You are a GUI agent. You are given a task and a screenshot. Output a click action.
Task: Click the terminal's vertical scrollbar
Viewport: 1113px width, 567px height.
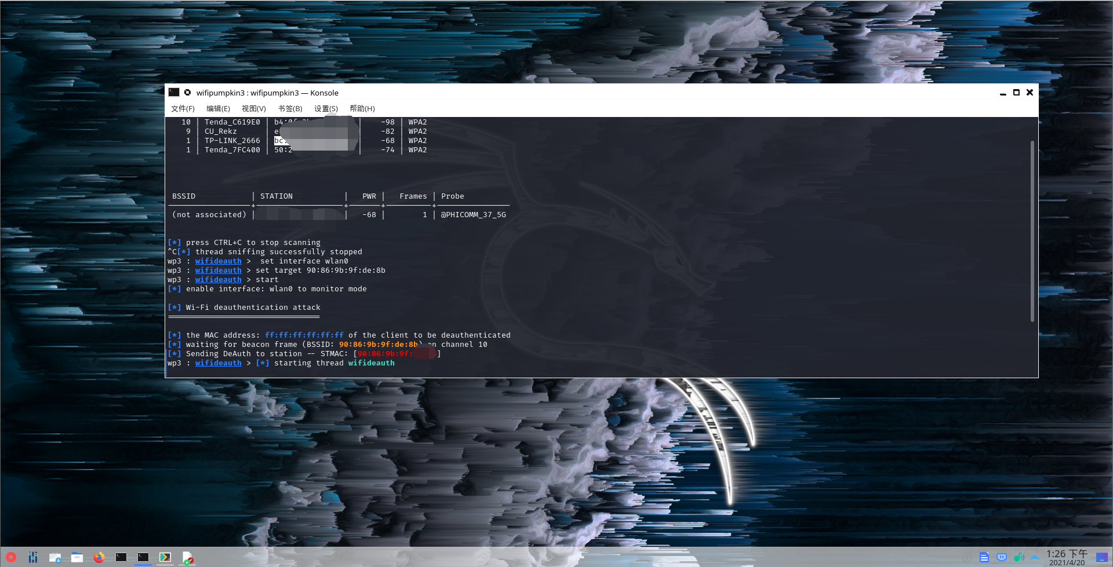(1032, 232)
